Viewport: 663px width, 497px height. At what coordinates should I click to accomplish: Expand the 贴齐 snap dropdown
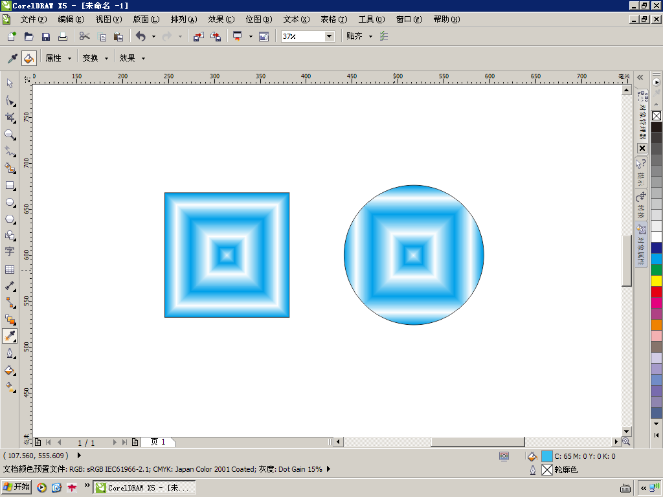[371, 37]
